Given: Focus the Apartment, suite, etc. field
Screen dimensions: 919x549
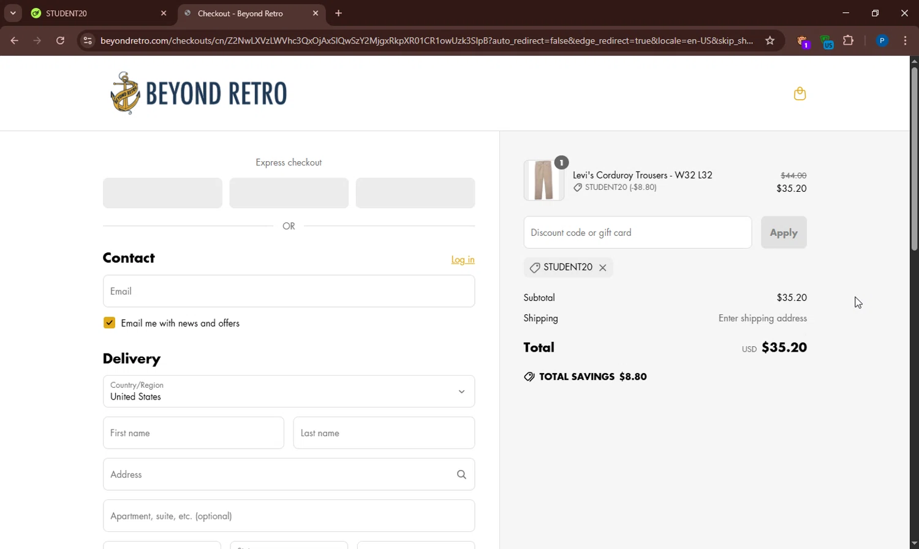Looking at the screenshot, I should coord(289,516).
